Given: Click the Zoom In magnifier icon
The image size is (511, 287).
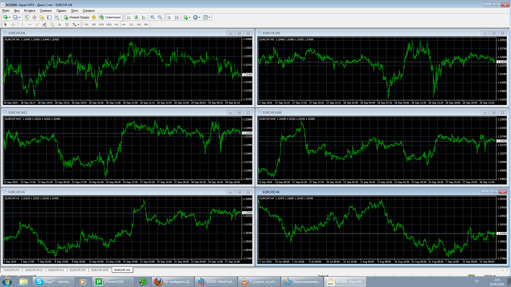Looking at the screenshot, I should coord(152,17).
